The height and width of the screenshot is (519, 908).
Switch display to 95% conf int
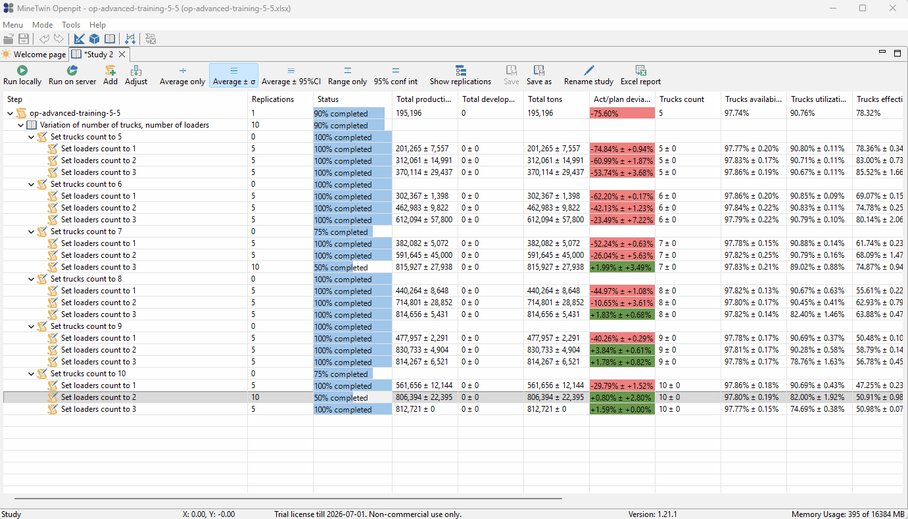coord(396,75)
